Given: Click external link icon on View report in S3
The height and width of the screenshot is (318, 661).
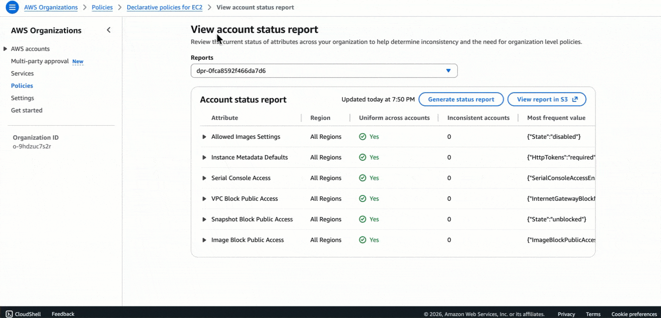Looking at the screenshot, I should pos(575,99).
